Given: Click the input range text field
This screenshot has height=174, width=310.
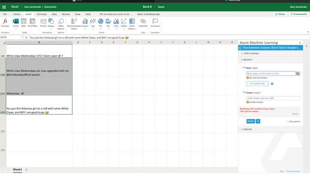Looking at the screenshot, I should (x=271, y=73).
